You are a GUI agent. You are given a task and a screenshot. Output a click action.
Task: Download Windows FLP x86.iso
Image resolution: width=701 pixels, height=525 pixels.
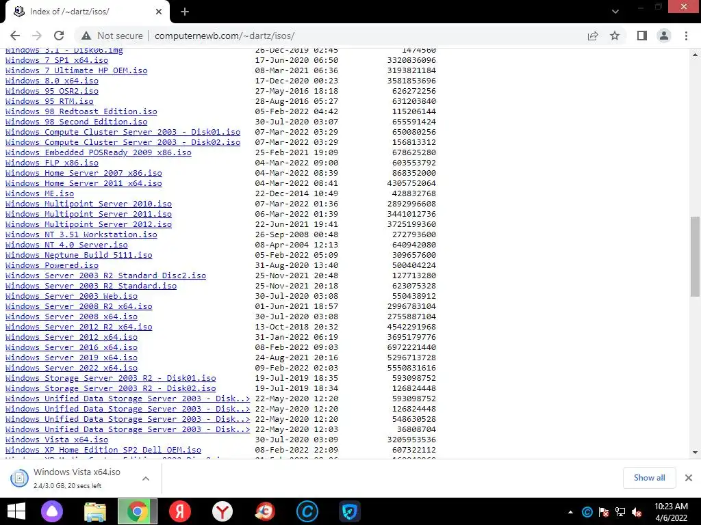click(52, 163)
